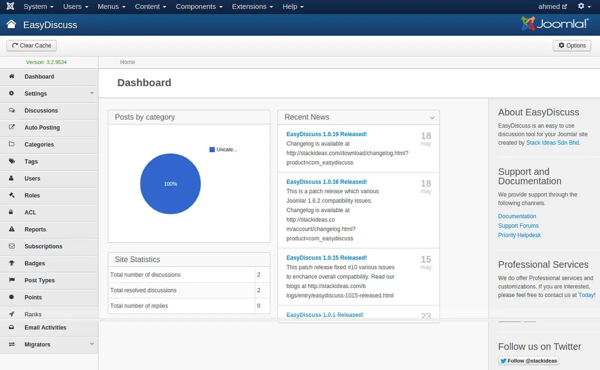This screenshot has height=370, width=600.
Task: Click the Home breadcrumb link
Action: click(x=127, y=62)
